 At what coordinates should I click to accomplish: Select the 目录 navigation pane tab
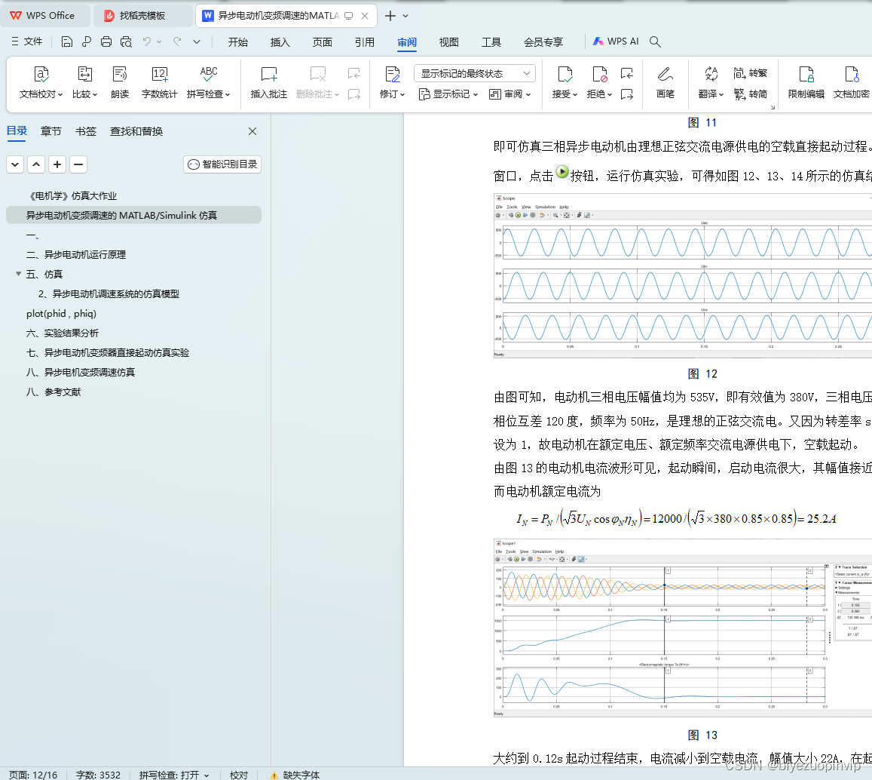point(17,131)
